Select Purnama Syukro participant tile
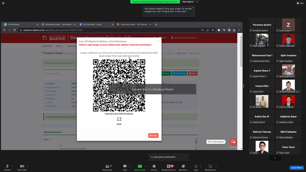This screenshot has width=306, height=172. (x=262, y=25)
